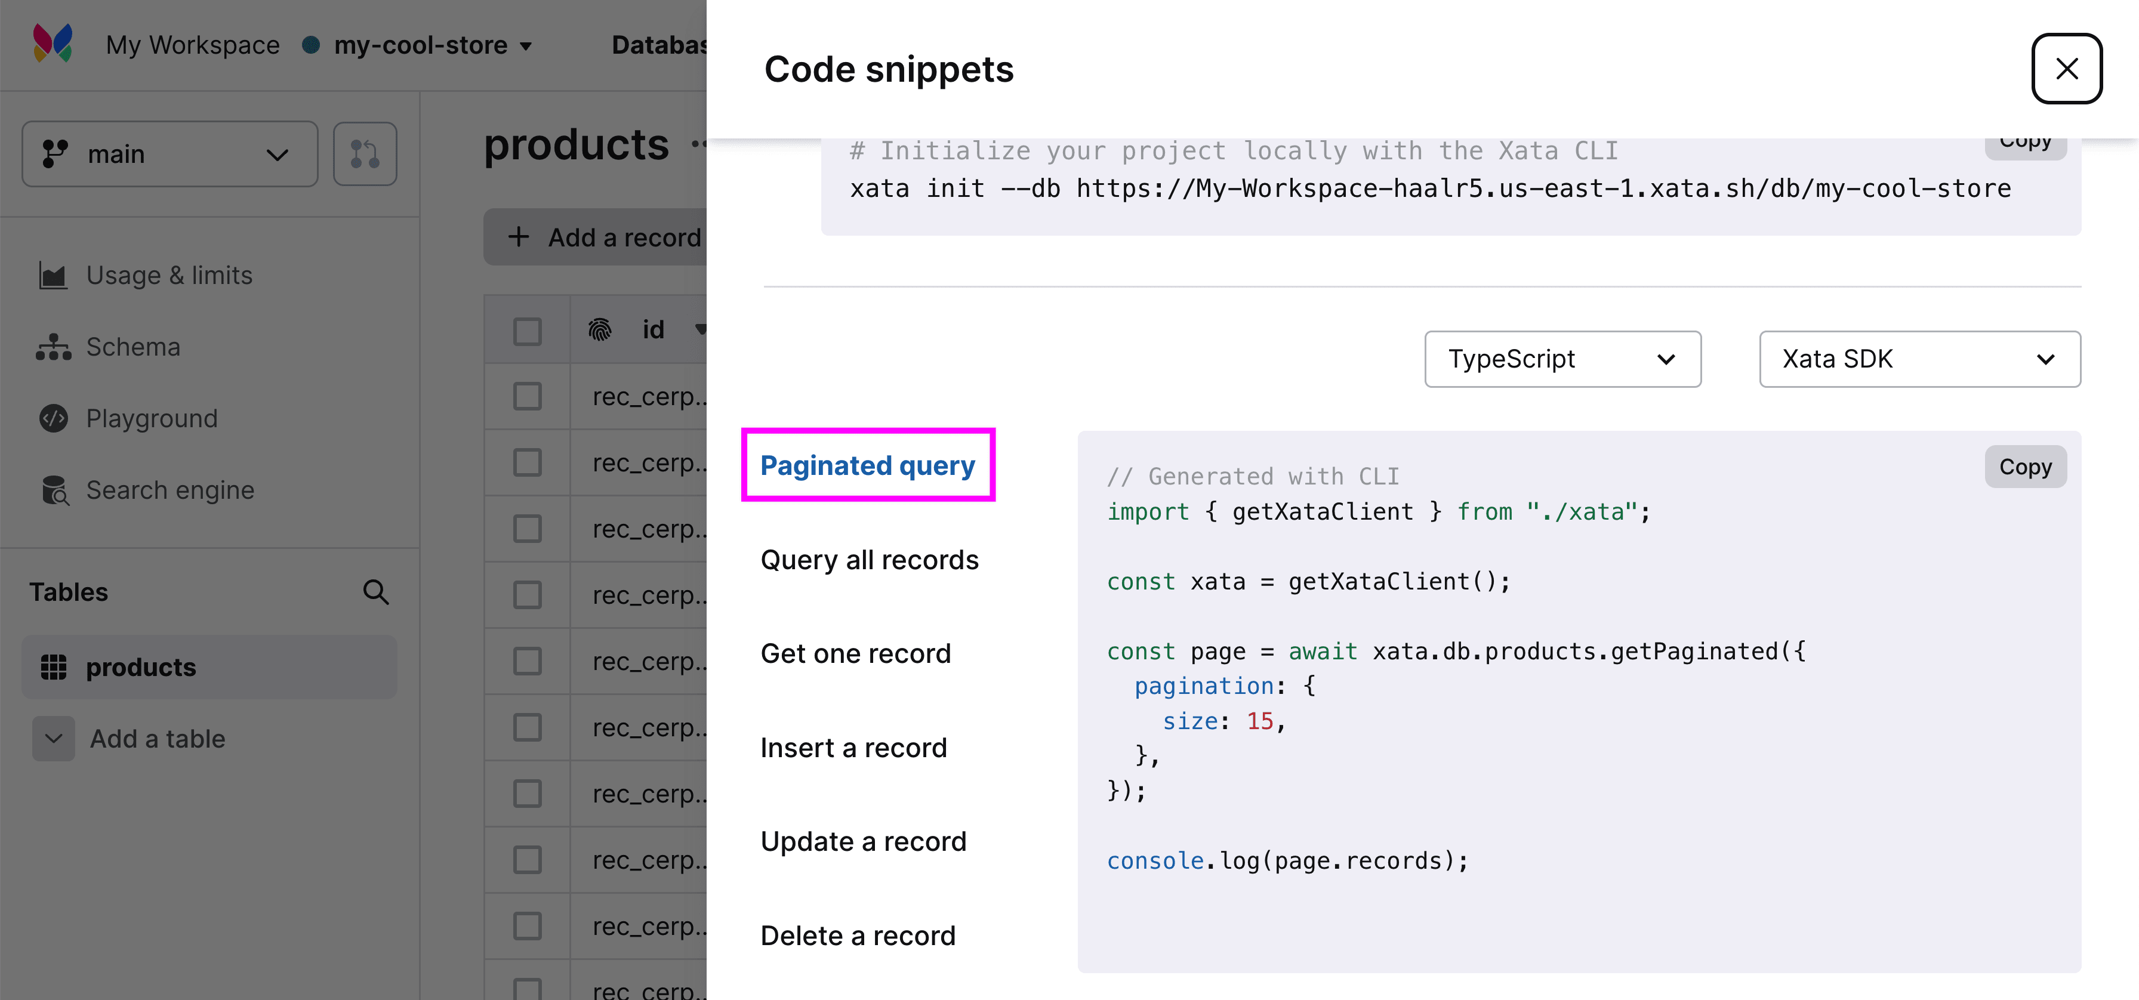Check the third rec_cerp row checkbox

[527, 529]
